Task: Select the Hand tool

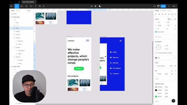Action: click(x=40, y=6)
